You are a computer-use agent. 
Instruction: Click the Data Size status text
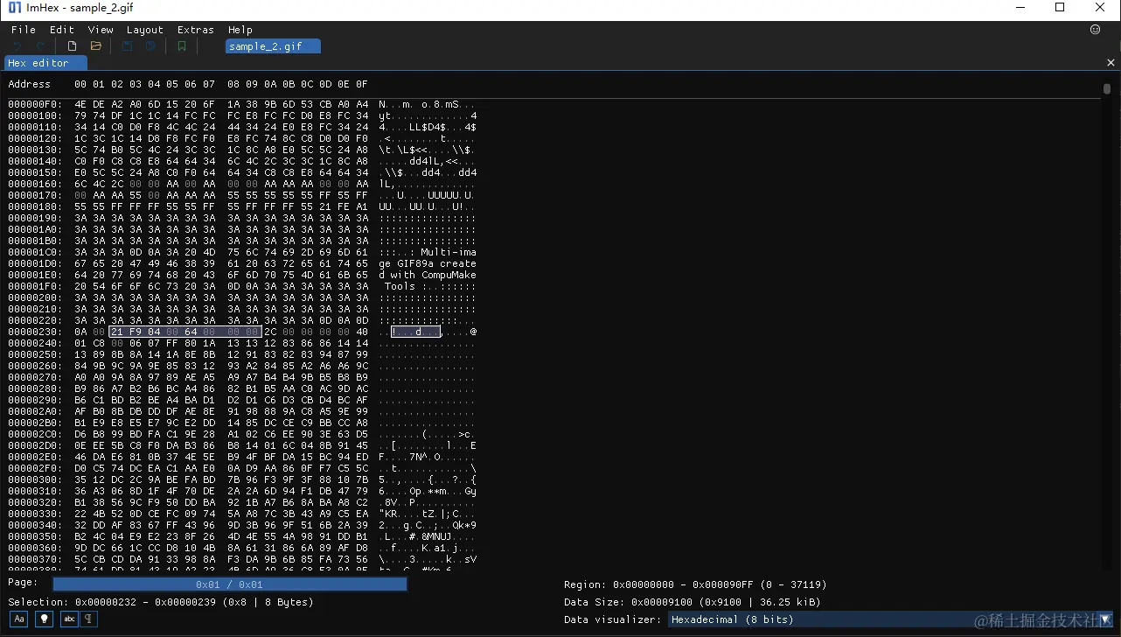[x=693, y=602]
